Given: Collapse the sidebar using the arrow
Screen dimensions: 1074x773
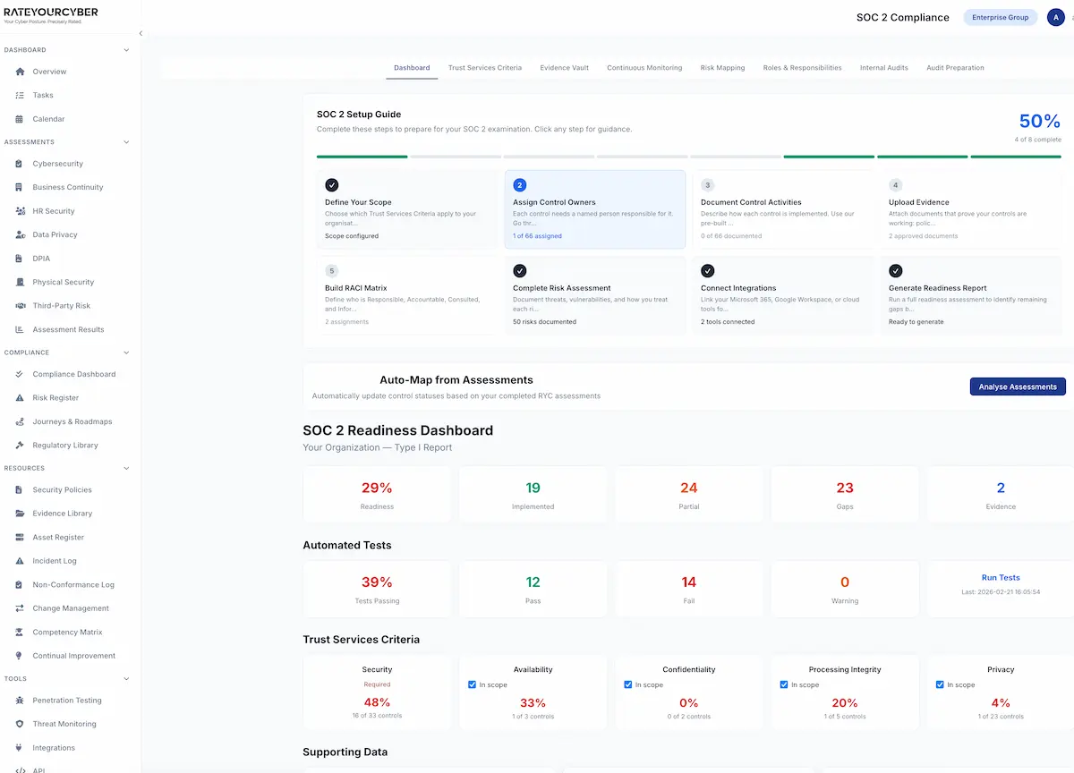Looking at the screenshot, I should 140,33.
